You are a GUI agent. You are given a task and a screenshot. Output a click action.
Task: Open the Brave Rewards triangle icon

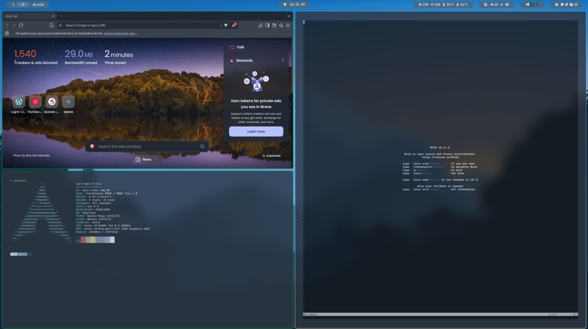click(x=234, y=25)
